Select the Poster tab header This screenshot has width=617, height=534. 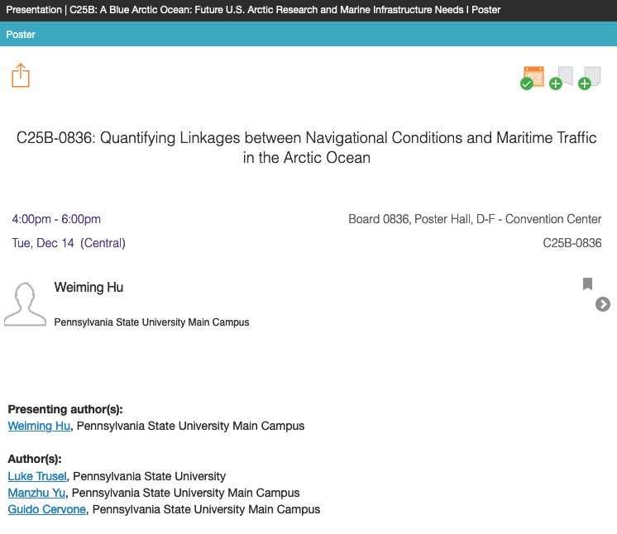click(21, 35)
